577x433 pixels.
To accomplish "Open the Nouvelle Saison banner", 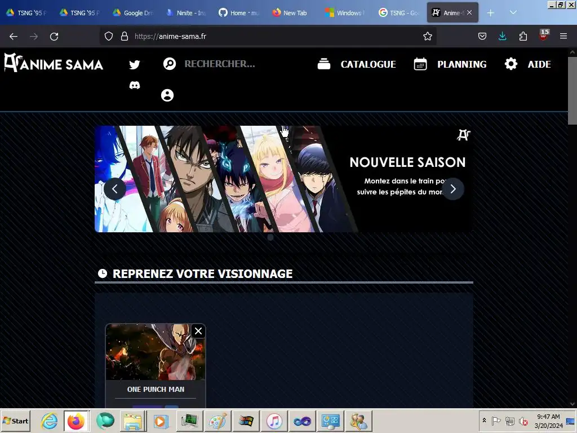I will pyautogui.click(x=284, y=179).
